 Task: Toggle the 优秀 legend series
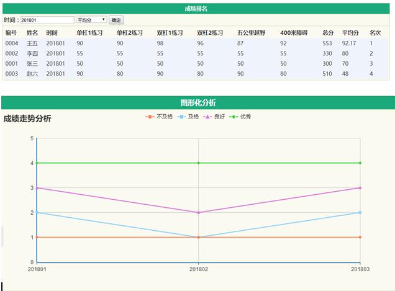coord(240,117)
